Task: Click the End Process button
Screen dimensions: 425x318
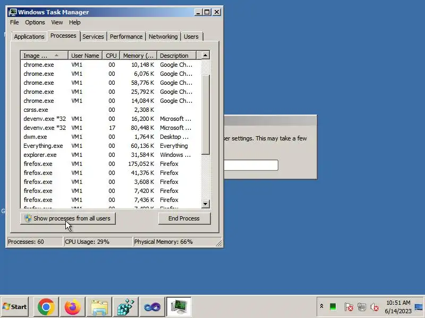Action: (184, 218)
